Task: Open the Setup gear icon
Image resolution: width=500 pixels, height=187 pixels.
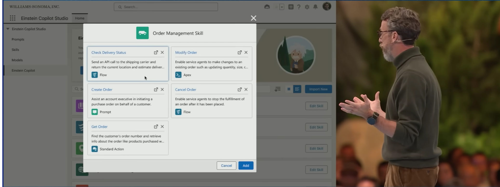Action: (307, 7)
